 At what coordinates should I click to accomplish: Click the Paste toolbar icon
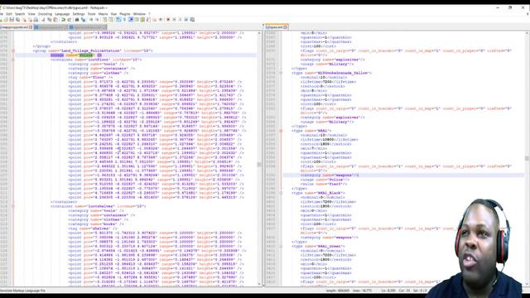(x=55, y=20)
